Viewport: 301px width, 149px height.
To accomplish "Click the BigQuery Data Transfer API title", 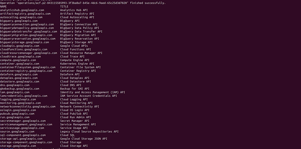I will (81, 32).
